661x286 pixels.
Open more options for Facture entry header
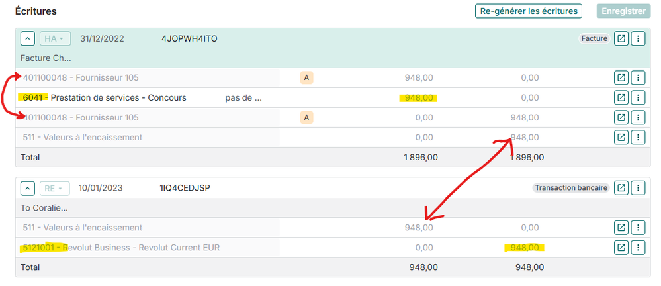pyautogui.click(x=638, y=39)
